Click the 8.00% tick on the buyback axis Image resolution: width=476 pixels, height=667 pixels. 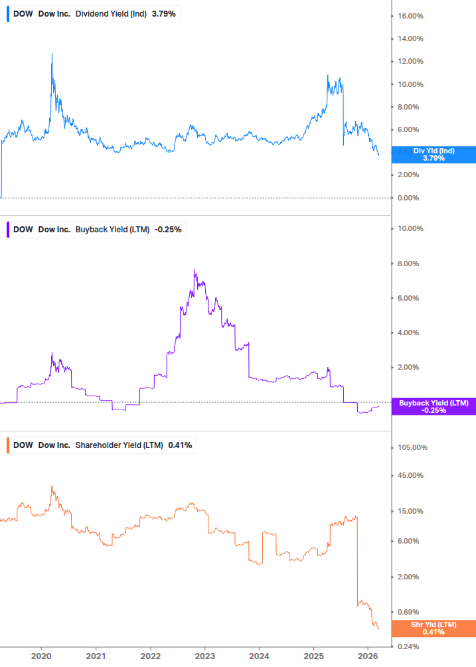(408, 263)
